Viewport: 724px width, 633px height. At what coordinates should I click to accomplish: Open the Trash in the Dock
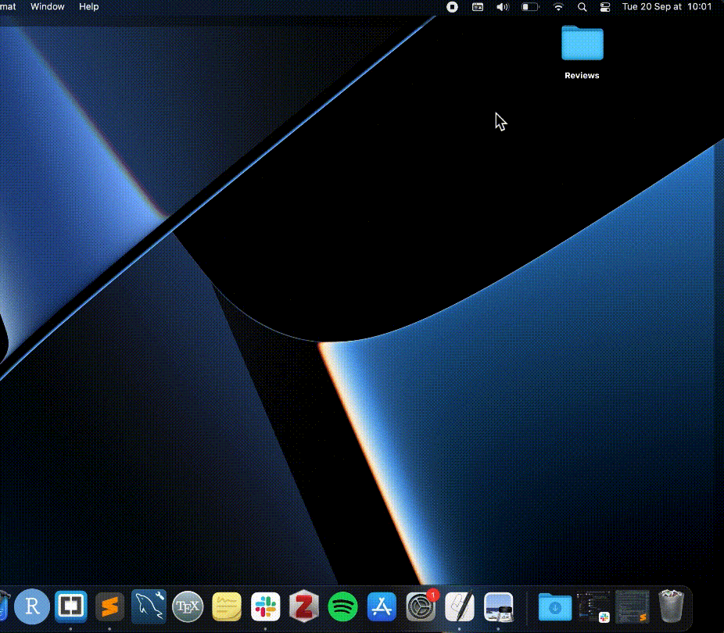672,606
